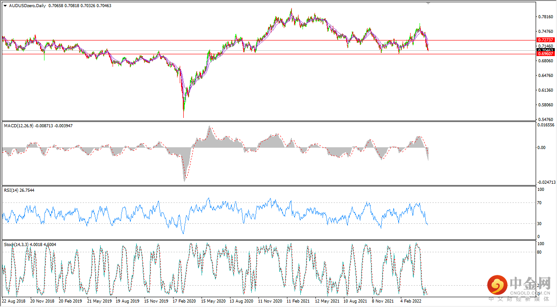Select the red 0.69607 price label
The image size is (557, 307).
coord(545,54)
